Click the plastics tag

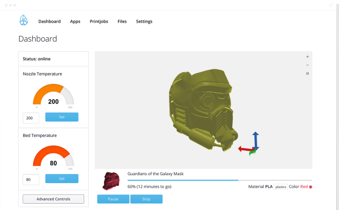281,187
